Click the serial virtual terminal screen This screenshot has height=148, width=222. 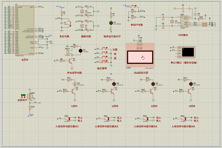[x=188, y=52]
